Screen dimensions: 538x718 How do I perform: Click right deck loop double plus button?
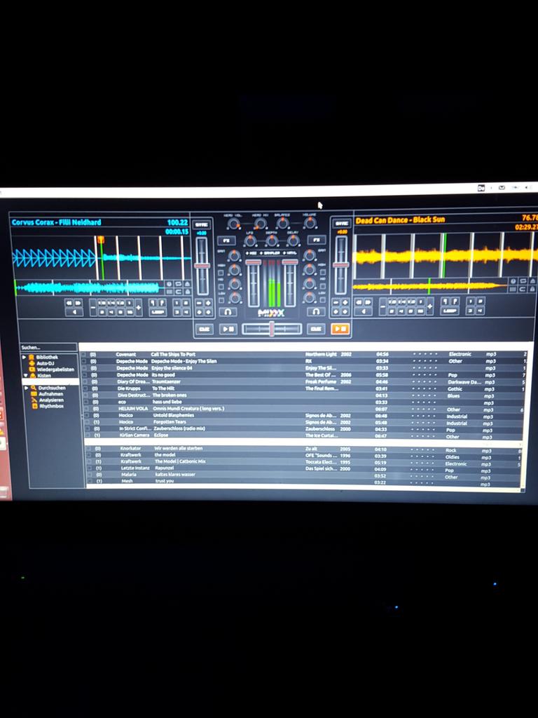click(430, 306)
